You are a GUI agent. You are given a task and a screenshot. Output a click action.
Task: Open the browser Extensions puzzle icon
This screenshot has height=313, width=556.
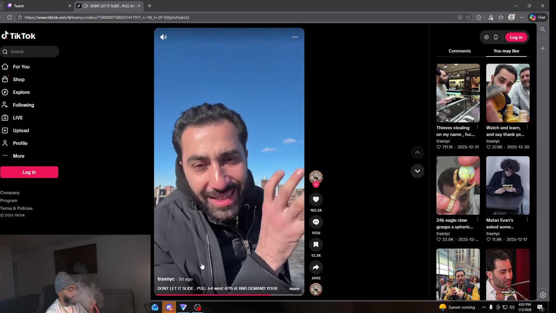coord(479,17)
